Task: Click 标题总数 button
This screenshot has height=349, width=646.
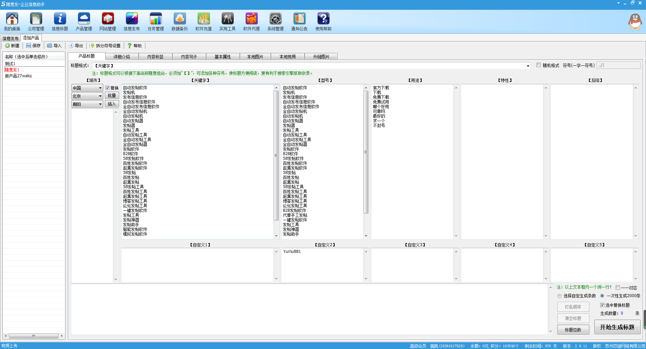Action: click(x=573, y=330)
